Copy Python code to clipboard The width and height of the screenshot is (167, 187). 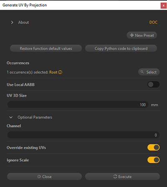point(121,48)
